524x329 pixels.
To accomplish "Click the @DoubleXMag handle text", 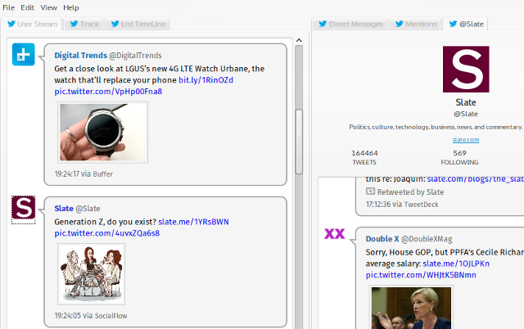I will (x=427, y=239).
